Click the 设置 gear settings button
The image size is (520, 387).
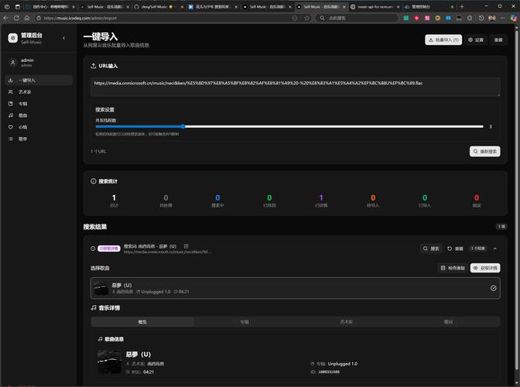coord(476,39)
